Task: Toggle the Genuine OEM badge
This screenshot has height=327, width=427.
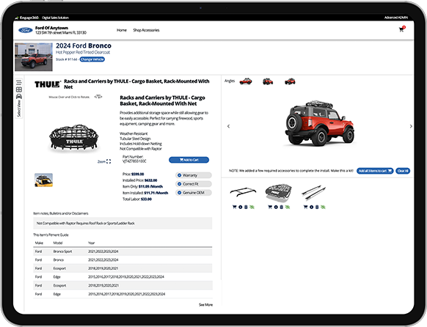Action: coord(194,193)
